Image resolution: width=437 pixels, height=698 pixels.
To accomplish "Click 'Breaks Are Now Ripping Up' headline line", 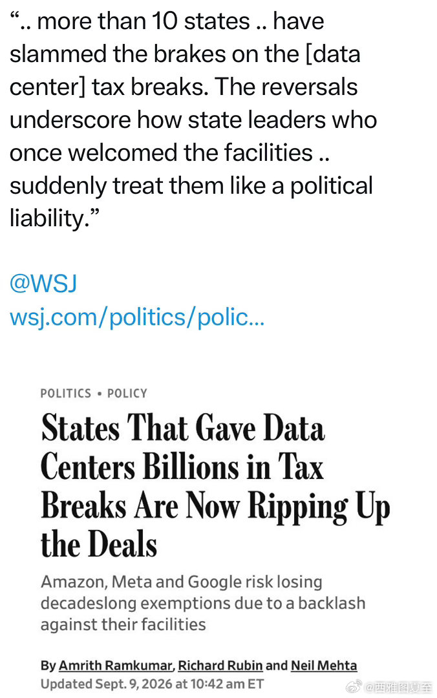I will pyautogui.click(x=215, y=506).
